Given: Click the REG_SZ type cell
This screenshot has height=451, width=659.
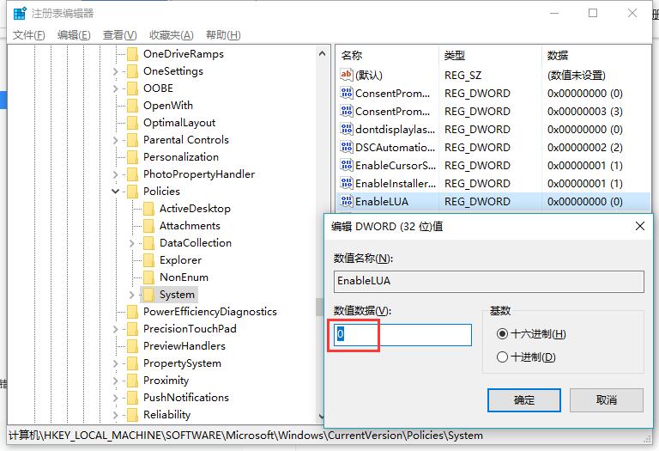Looking at the screenshot, I should pyautogui.click(x=463, y=76).
